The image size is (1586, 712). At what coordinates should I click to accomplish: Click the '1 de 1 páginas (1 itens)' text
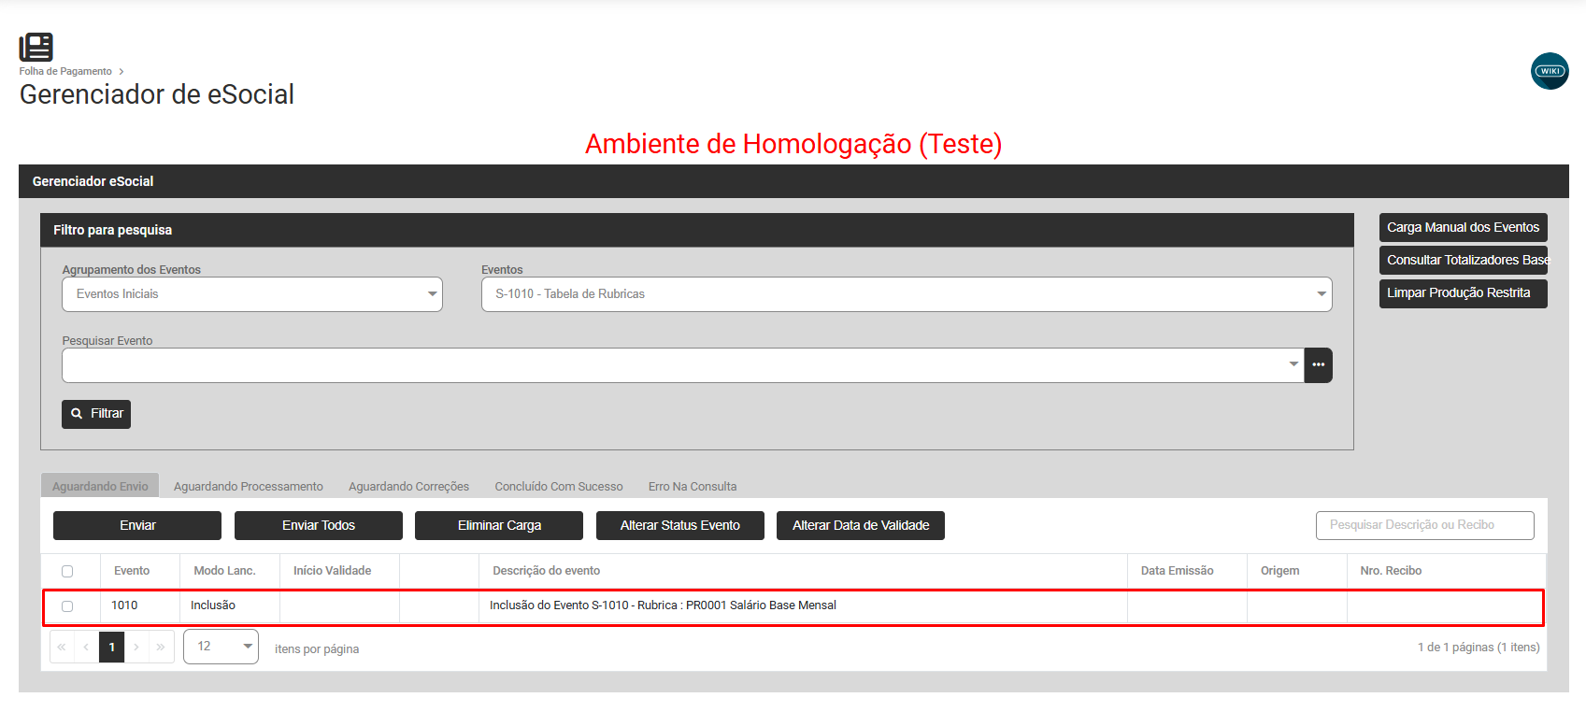1479,648
